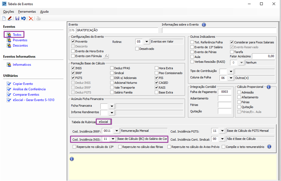Switch to the eSocial tab
281x181 pixels.
[x=104, y=122]
